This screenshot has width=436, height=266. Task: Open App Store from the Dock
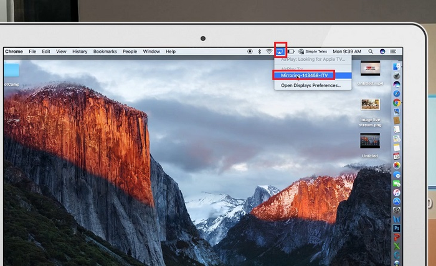pyautogui.click(x=397, y=201)
